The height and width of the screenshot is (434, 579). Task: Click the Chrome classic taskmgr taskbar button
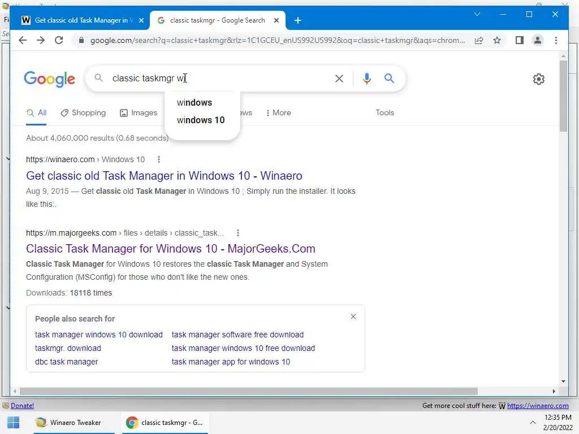click(x=165, y=423)
